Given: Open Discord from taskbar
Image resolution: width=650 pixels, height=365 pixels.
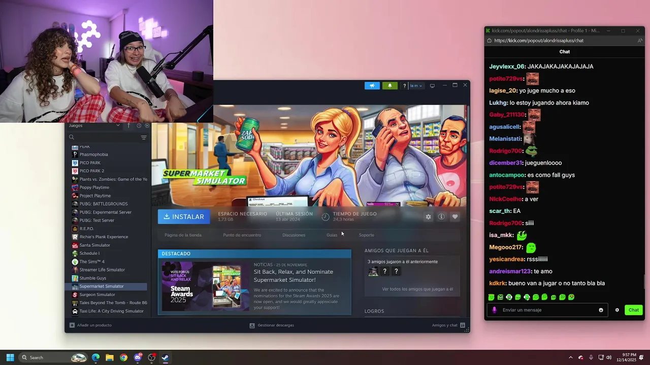Looking at the screenshot, I should [x=138, y=357].
